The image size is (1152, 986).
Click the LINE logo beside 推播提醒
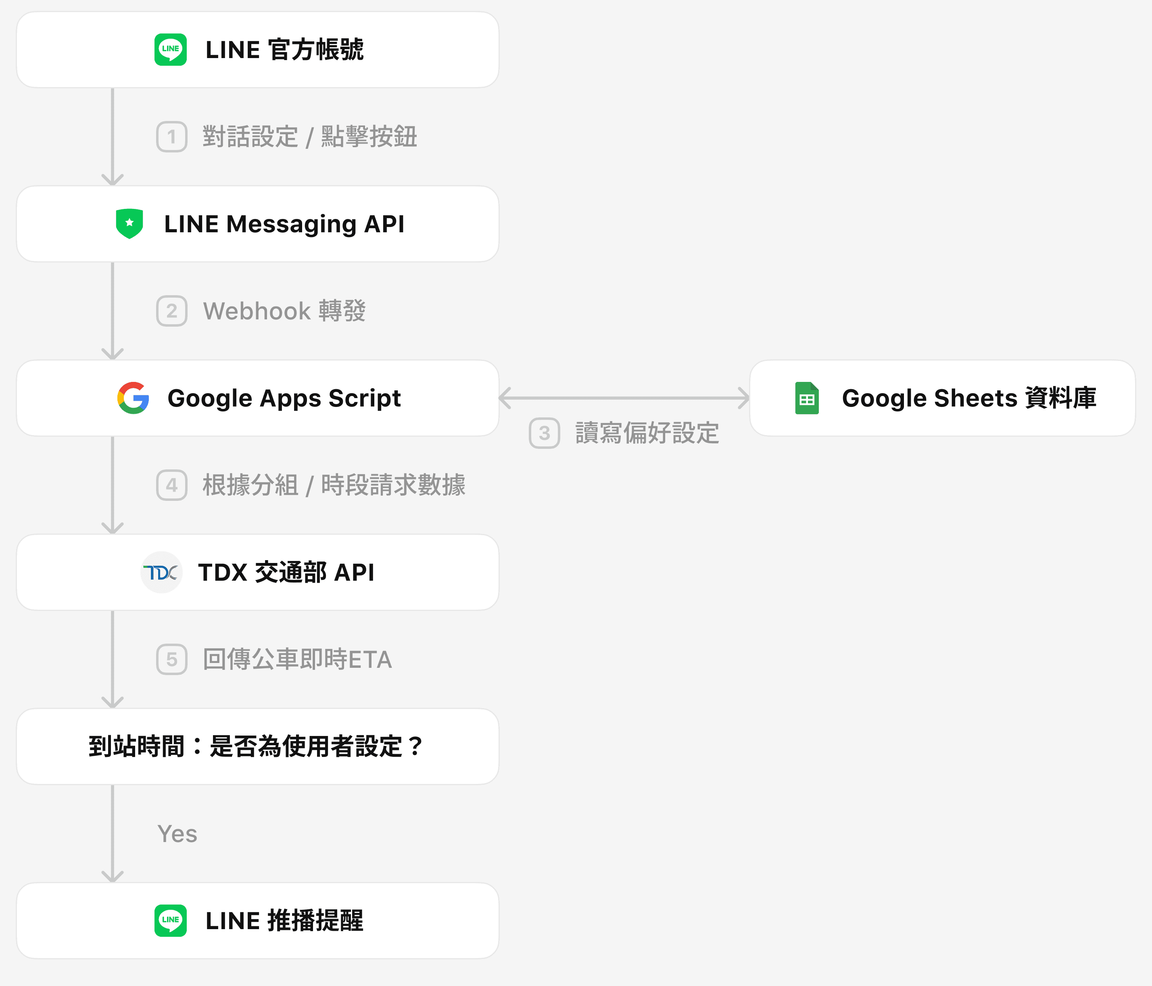(171, 920)
